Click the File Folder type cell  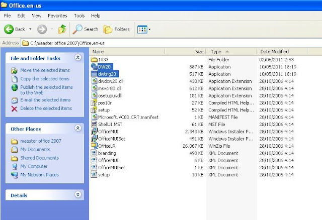[219, 60]
